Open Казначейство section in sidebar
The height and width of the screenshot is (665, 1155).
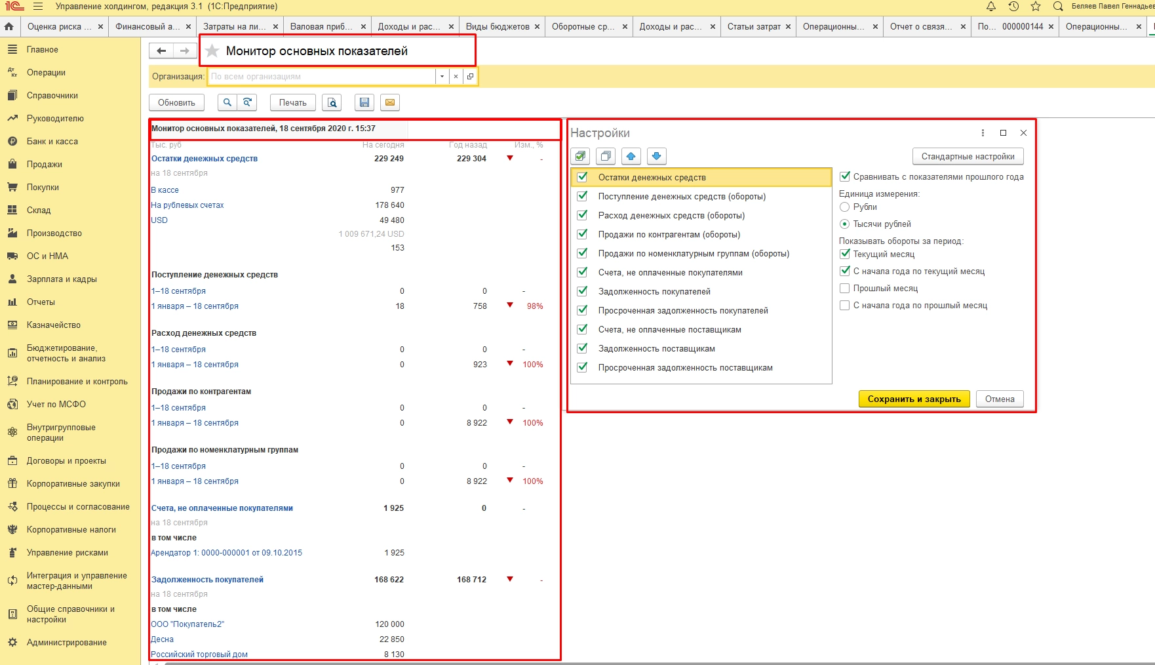(x=53, y=325)
